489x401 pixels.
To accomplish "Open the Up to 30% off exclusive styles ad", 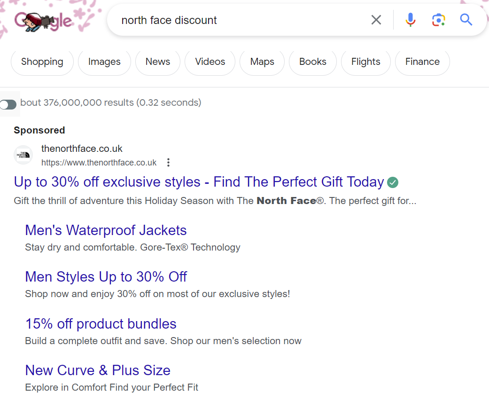I will (199, 182).
